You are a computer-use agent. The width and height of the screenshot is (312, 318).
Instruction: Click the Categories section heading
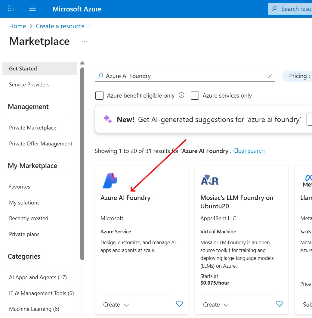(24, 256)
